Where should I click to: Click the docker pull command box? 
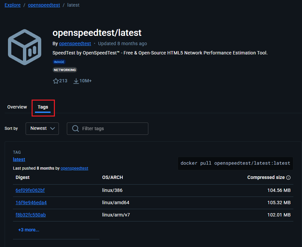[235, 163]
